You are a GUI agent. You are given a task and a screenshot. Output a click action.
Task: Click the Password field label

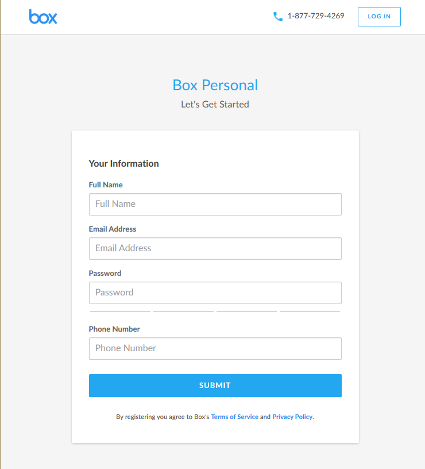click(x=105, y=274)
